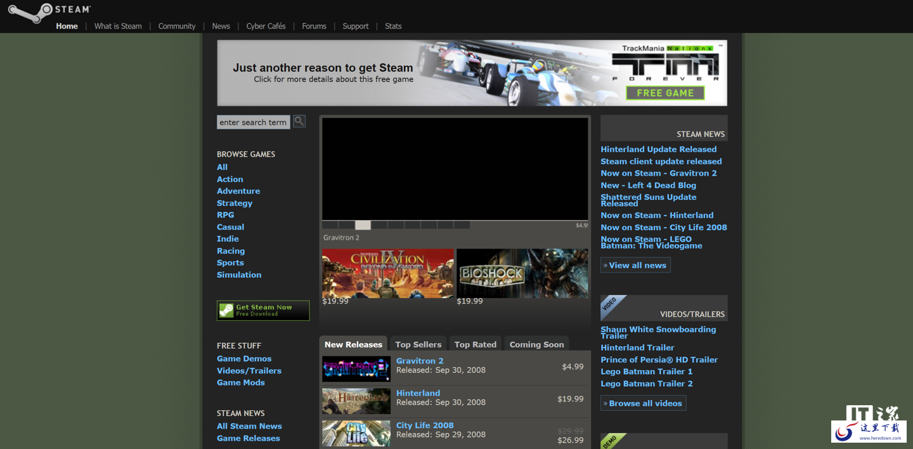The image size is (913, 449).
Task: Browse Indie games category
Action: [228, 238]
